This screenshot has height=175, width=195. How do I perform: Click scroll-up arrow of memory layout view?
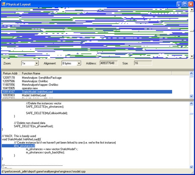click(x=192, y=10)
